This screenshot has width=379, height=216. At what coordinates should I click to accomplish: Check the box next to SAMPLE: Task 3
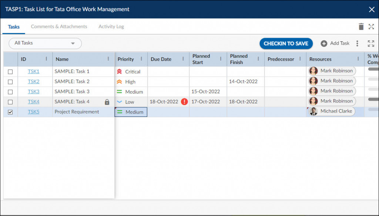[10, 91]
